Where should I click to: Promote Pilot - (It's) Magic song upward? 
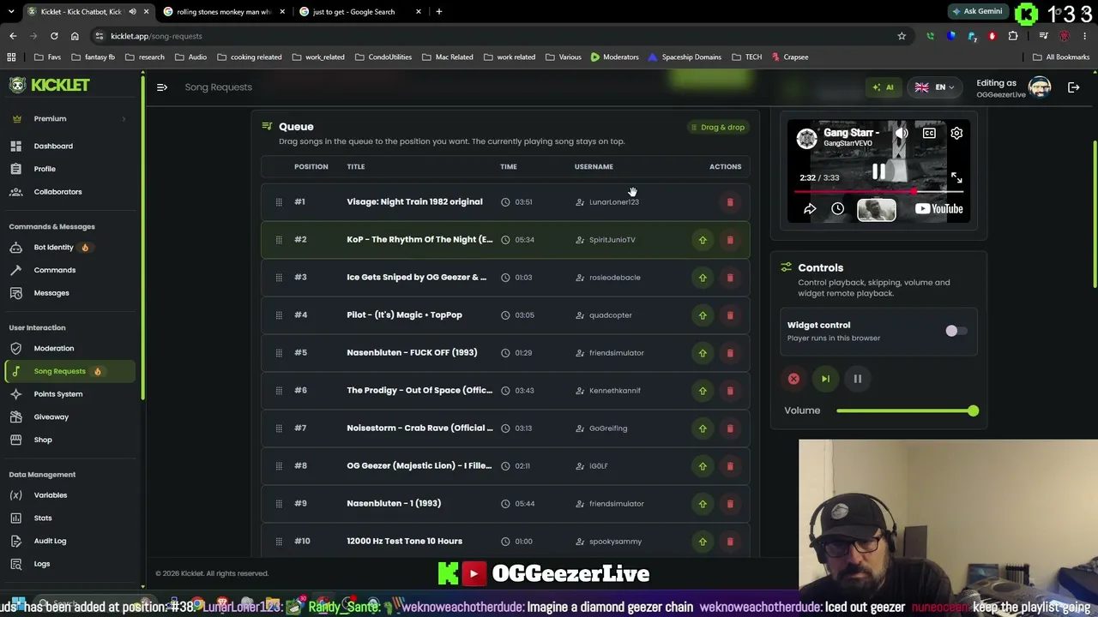coord(703,315)
